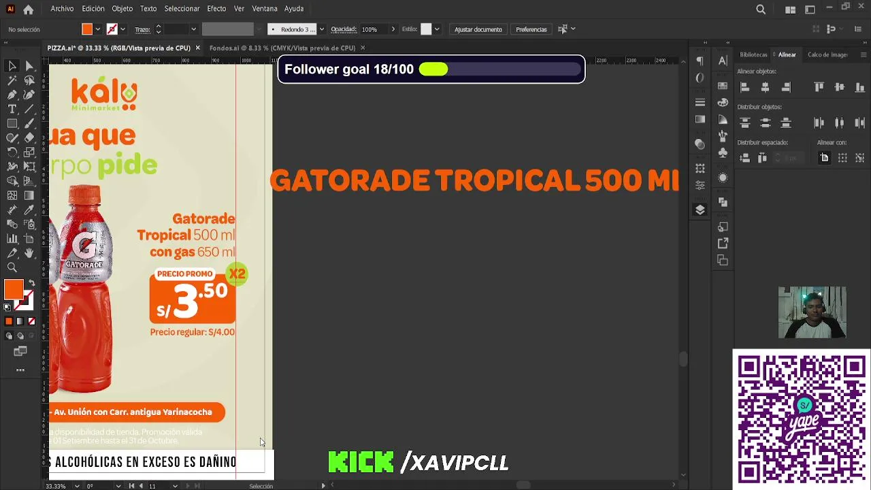The height and width of the screenshot is (490, 871).
Task: Click the Opacidad 100% field
Action: click(x=373, y=29)
